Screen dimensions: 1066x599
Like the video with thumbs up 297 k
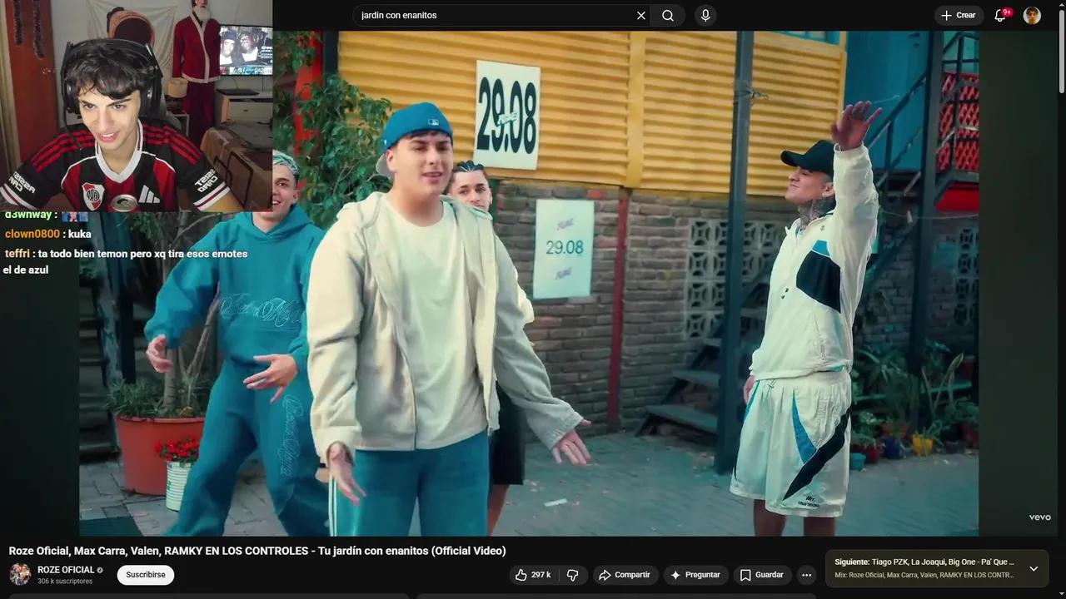[533, 575]
